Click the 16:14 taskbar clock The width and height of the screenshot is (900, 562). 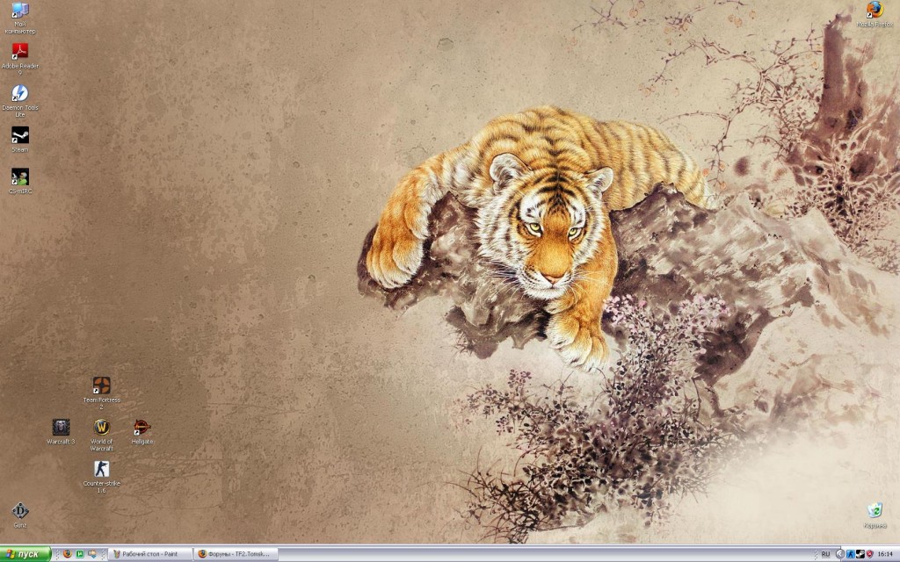[x=885, y=554]
